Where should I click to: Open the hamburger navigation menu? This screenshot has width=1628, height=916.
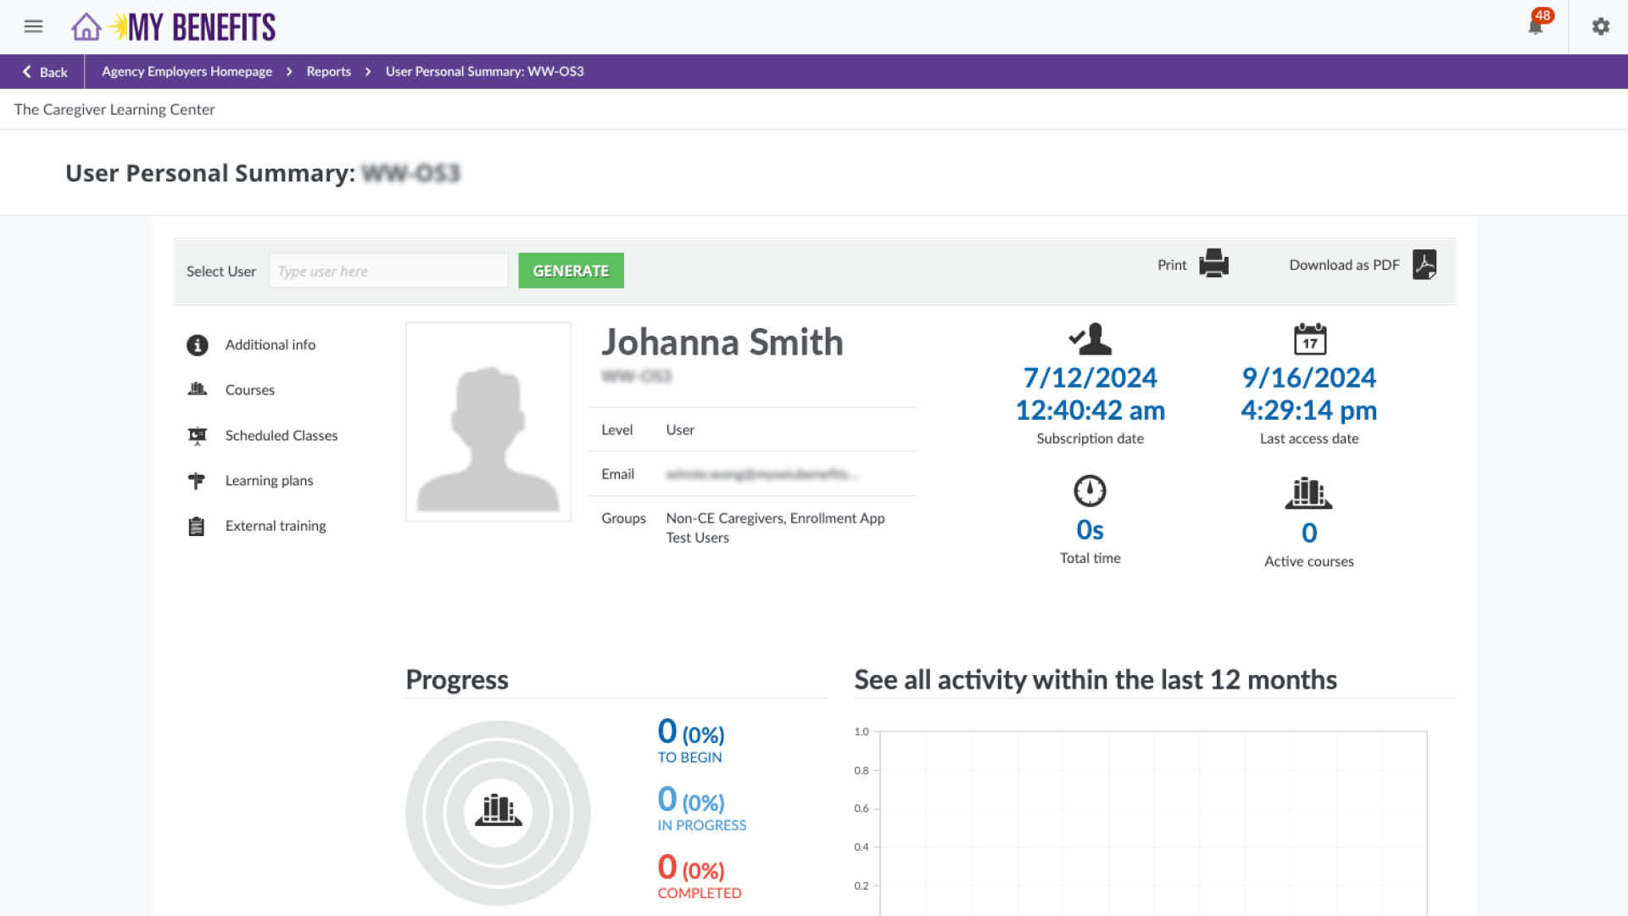(x=33, y=26)
